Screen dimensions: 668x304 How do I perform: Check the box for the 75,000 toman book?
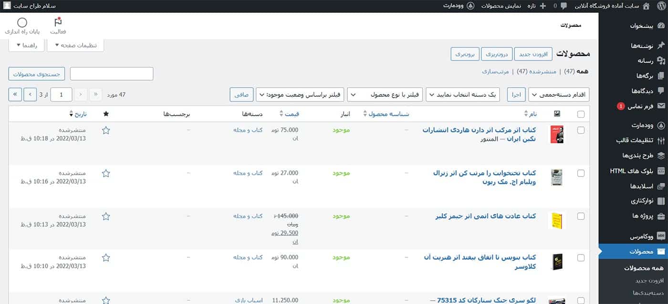[x=581, y=130]
